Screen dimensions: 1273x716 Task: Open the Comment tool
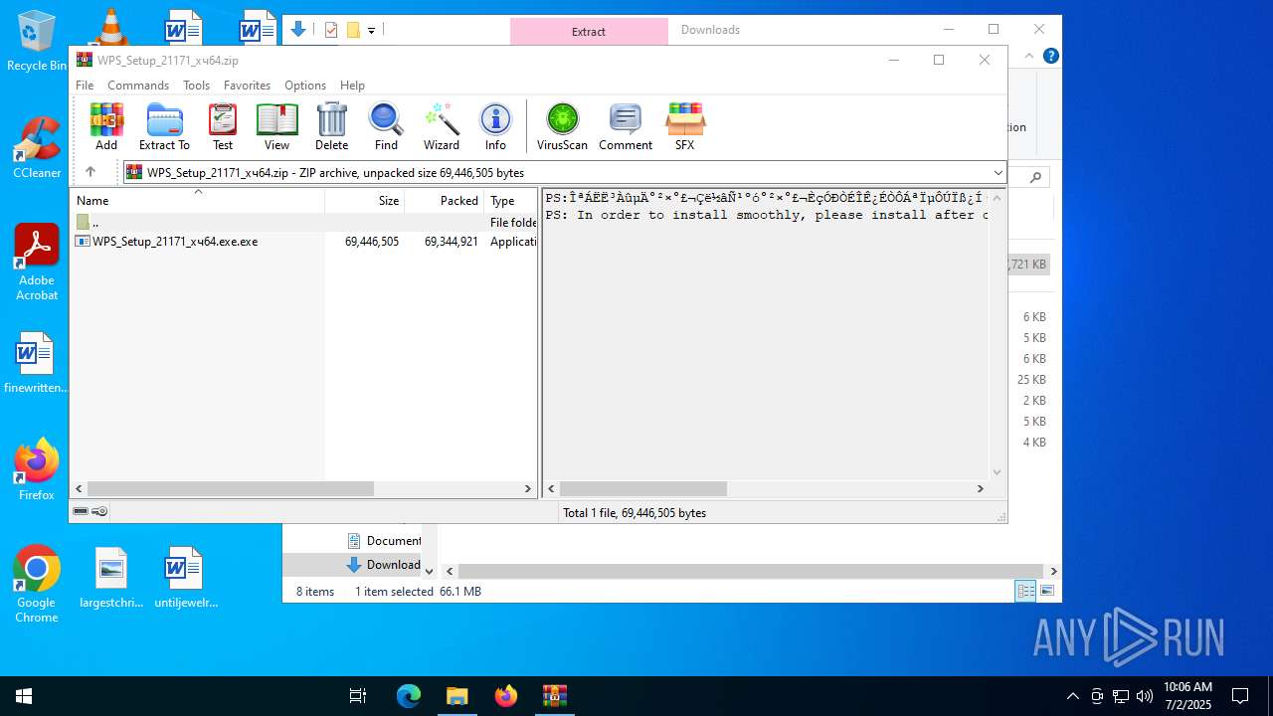tap(626, 126)
